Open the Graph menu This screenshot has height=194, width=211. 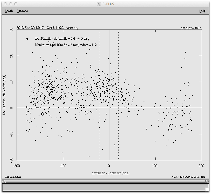point(9,11)
